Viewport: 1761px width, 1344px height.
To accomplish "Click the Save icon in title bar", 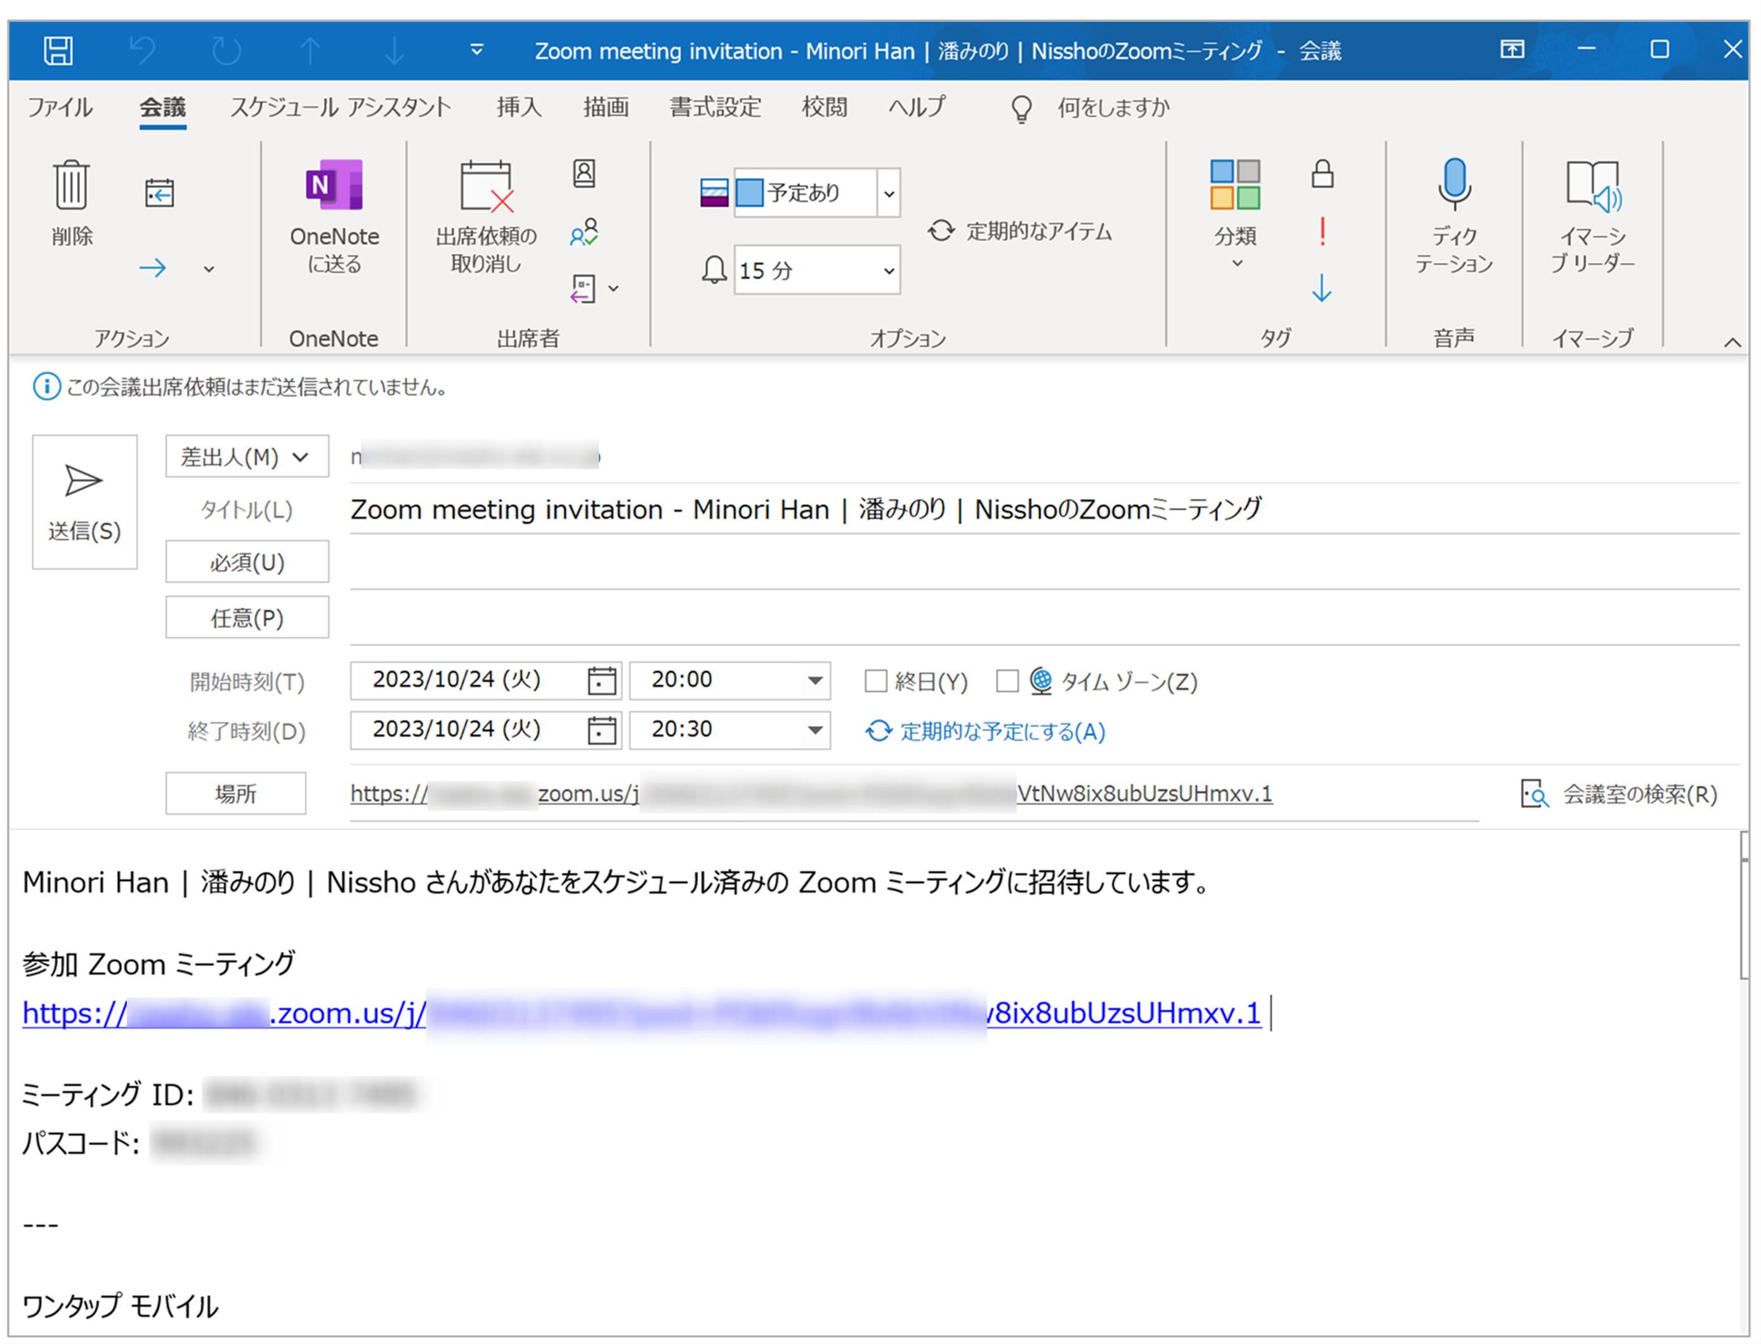I will [x=58, y=51].
